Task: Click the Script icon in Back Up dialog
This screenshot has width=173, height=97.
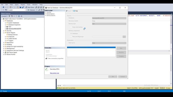Action: pos(67,11)
